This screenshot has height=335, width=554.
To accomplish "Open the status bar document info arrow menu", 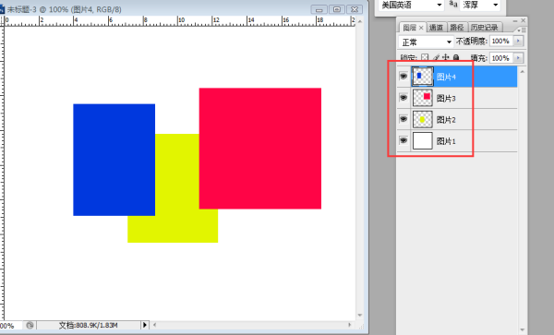I will point(145,325).
